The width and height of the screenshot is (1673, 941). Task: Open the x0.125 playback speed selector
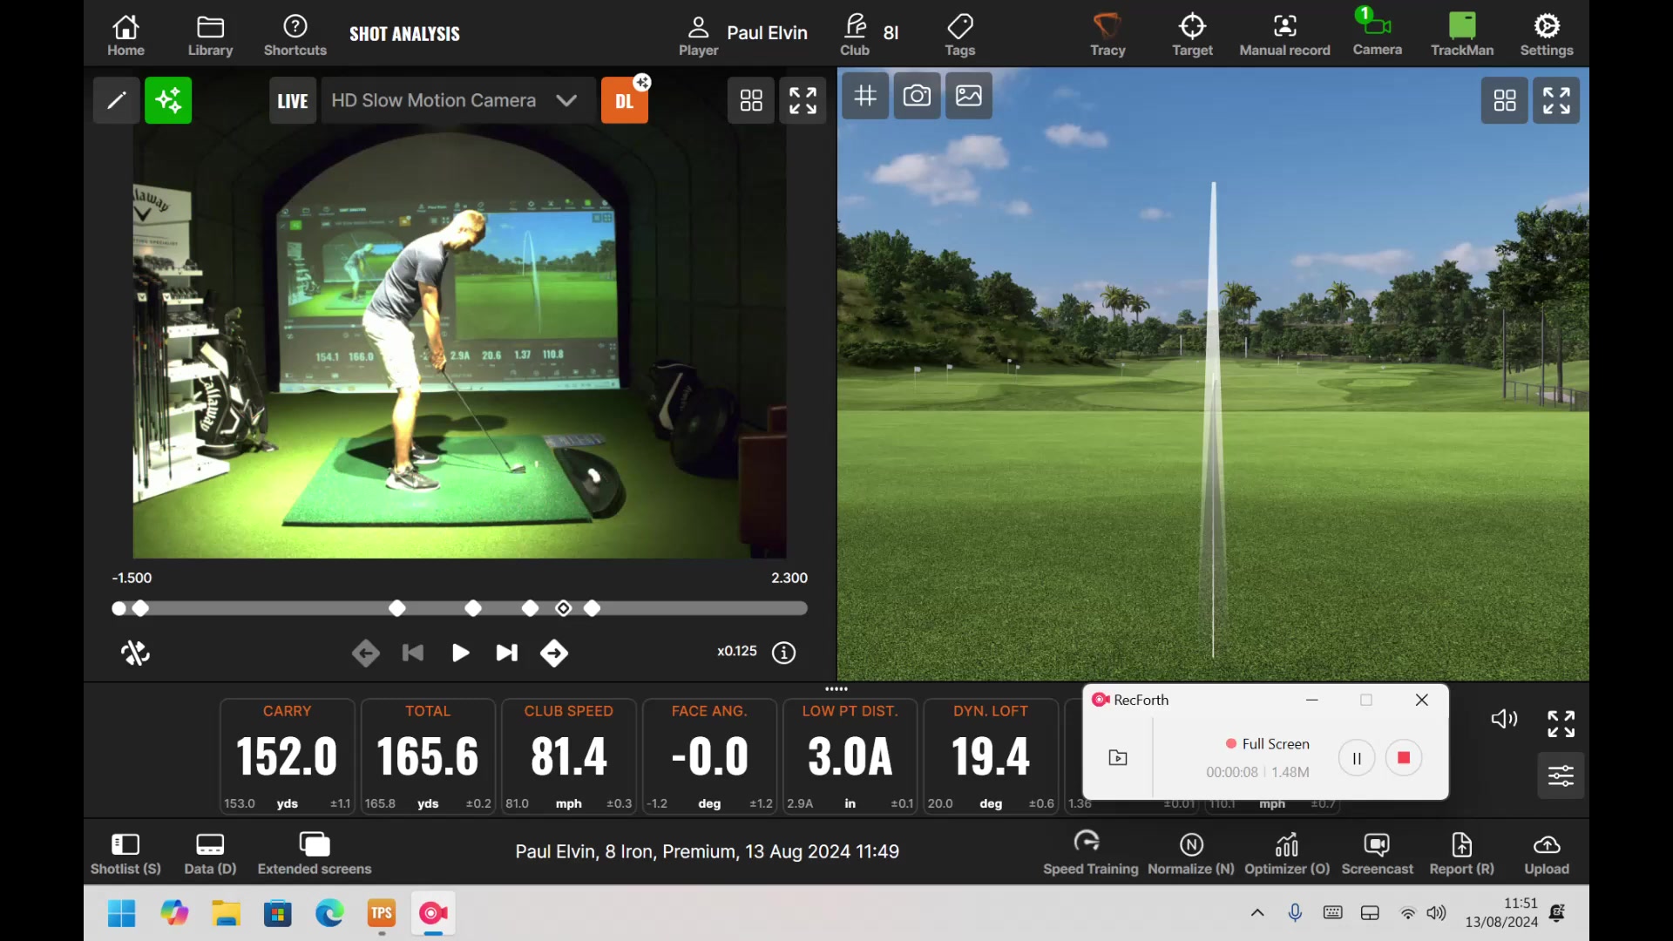point(736,651)
